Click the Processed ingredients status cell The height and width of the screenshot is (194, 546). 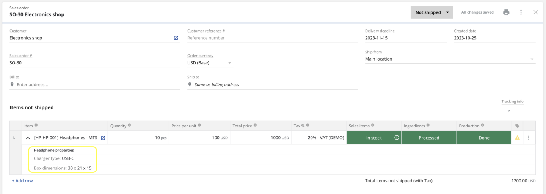428,138
